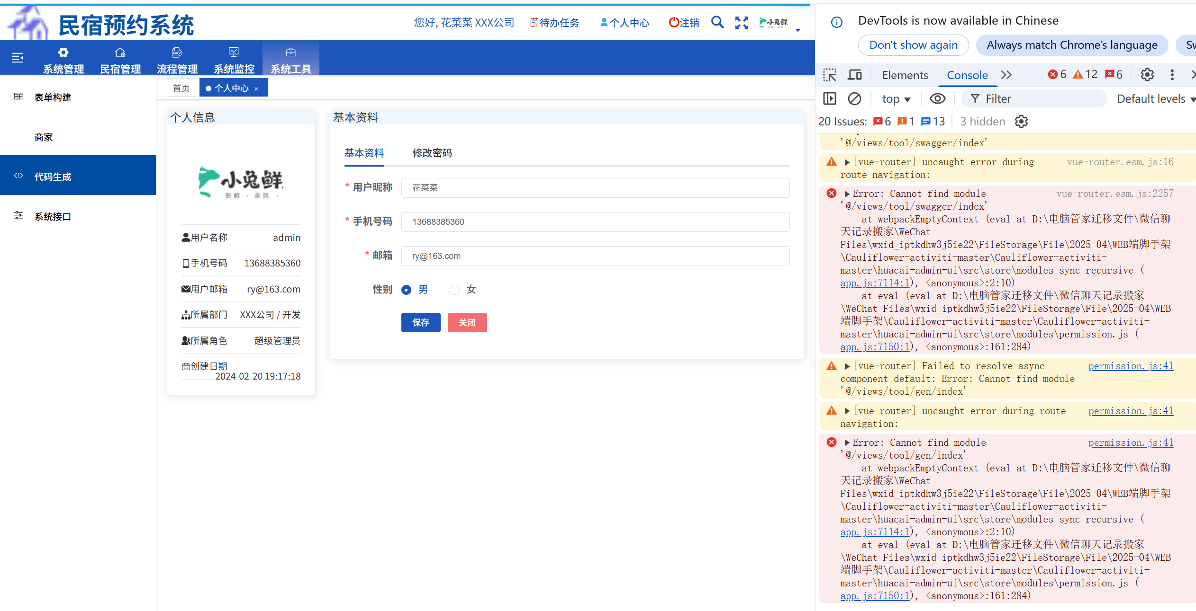Show console sidebar panel icon
Viewport: 1196px width, 611px height.
coord(830,98)
